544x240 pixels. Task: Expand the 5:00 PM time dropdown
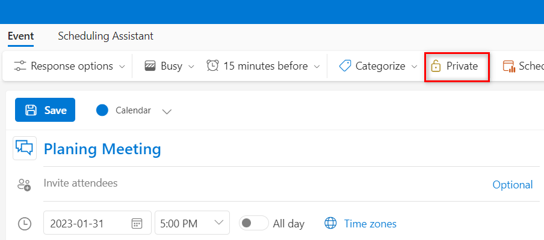(x=219, y=223)
